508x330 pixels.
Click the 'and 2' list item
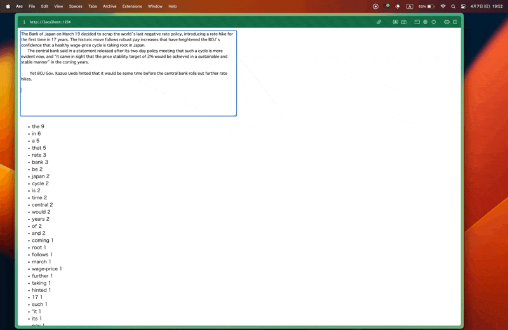[x=39, y=233]
